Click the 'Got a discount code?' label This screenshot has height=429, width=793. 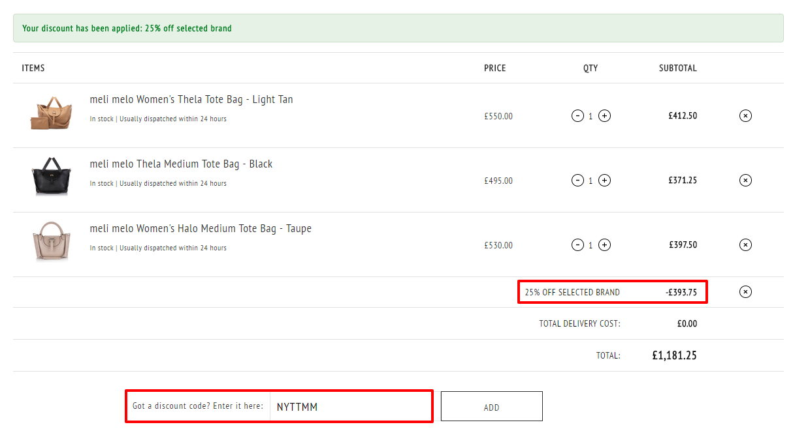click(198, 406)
